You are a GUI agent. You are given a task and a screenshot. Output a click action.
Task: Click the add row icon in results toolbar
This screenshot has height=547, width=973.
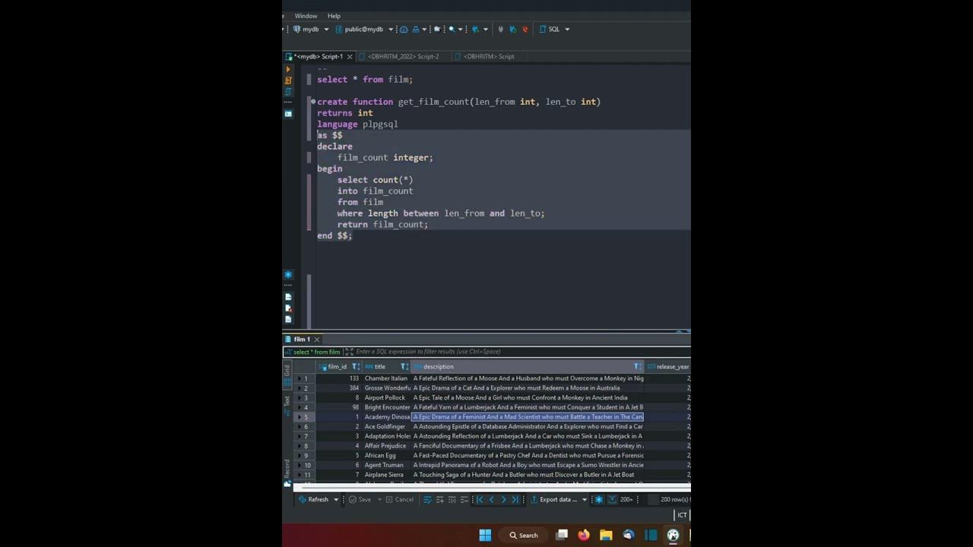coord(439,499)
